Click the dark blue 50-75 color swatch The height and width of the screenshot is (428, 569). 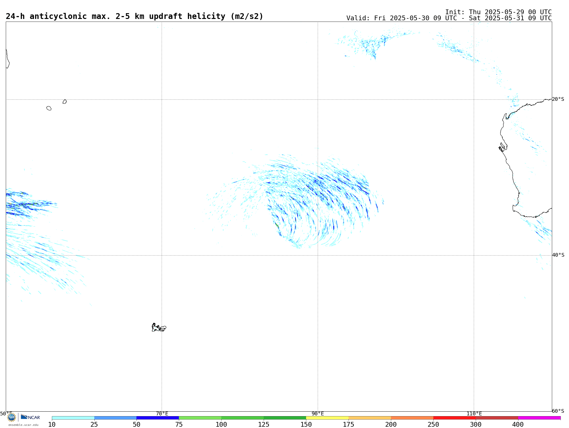point(158,418)
